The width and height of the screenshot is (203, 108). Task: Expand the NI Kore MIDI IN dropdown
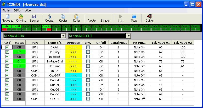[x=63, y=36]
